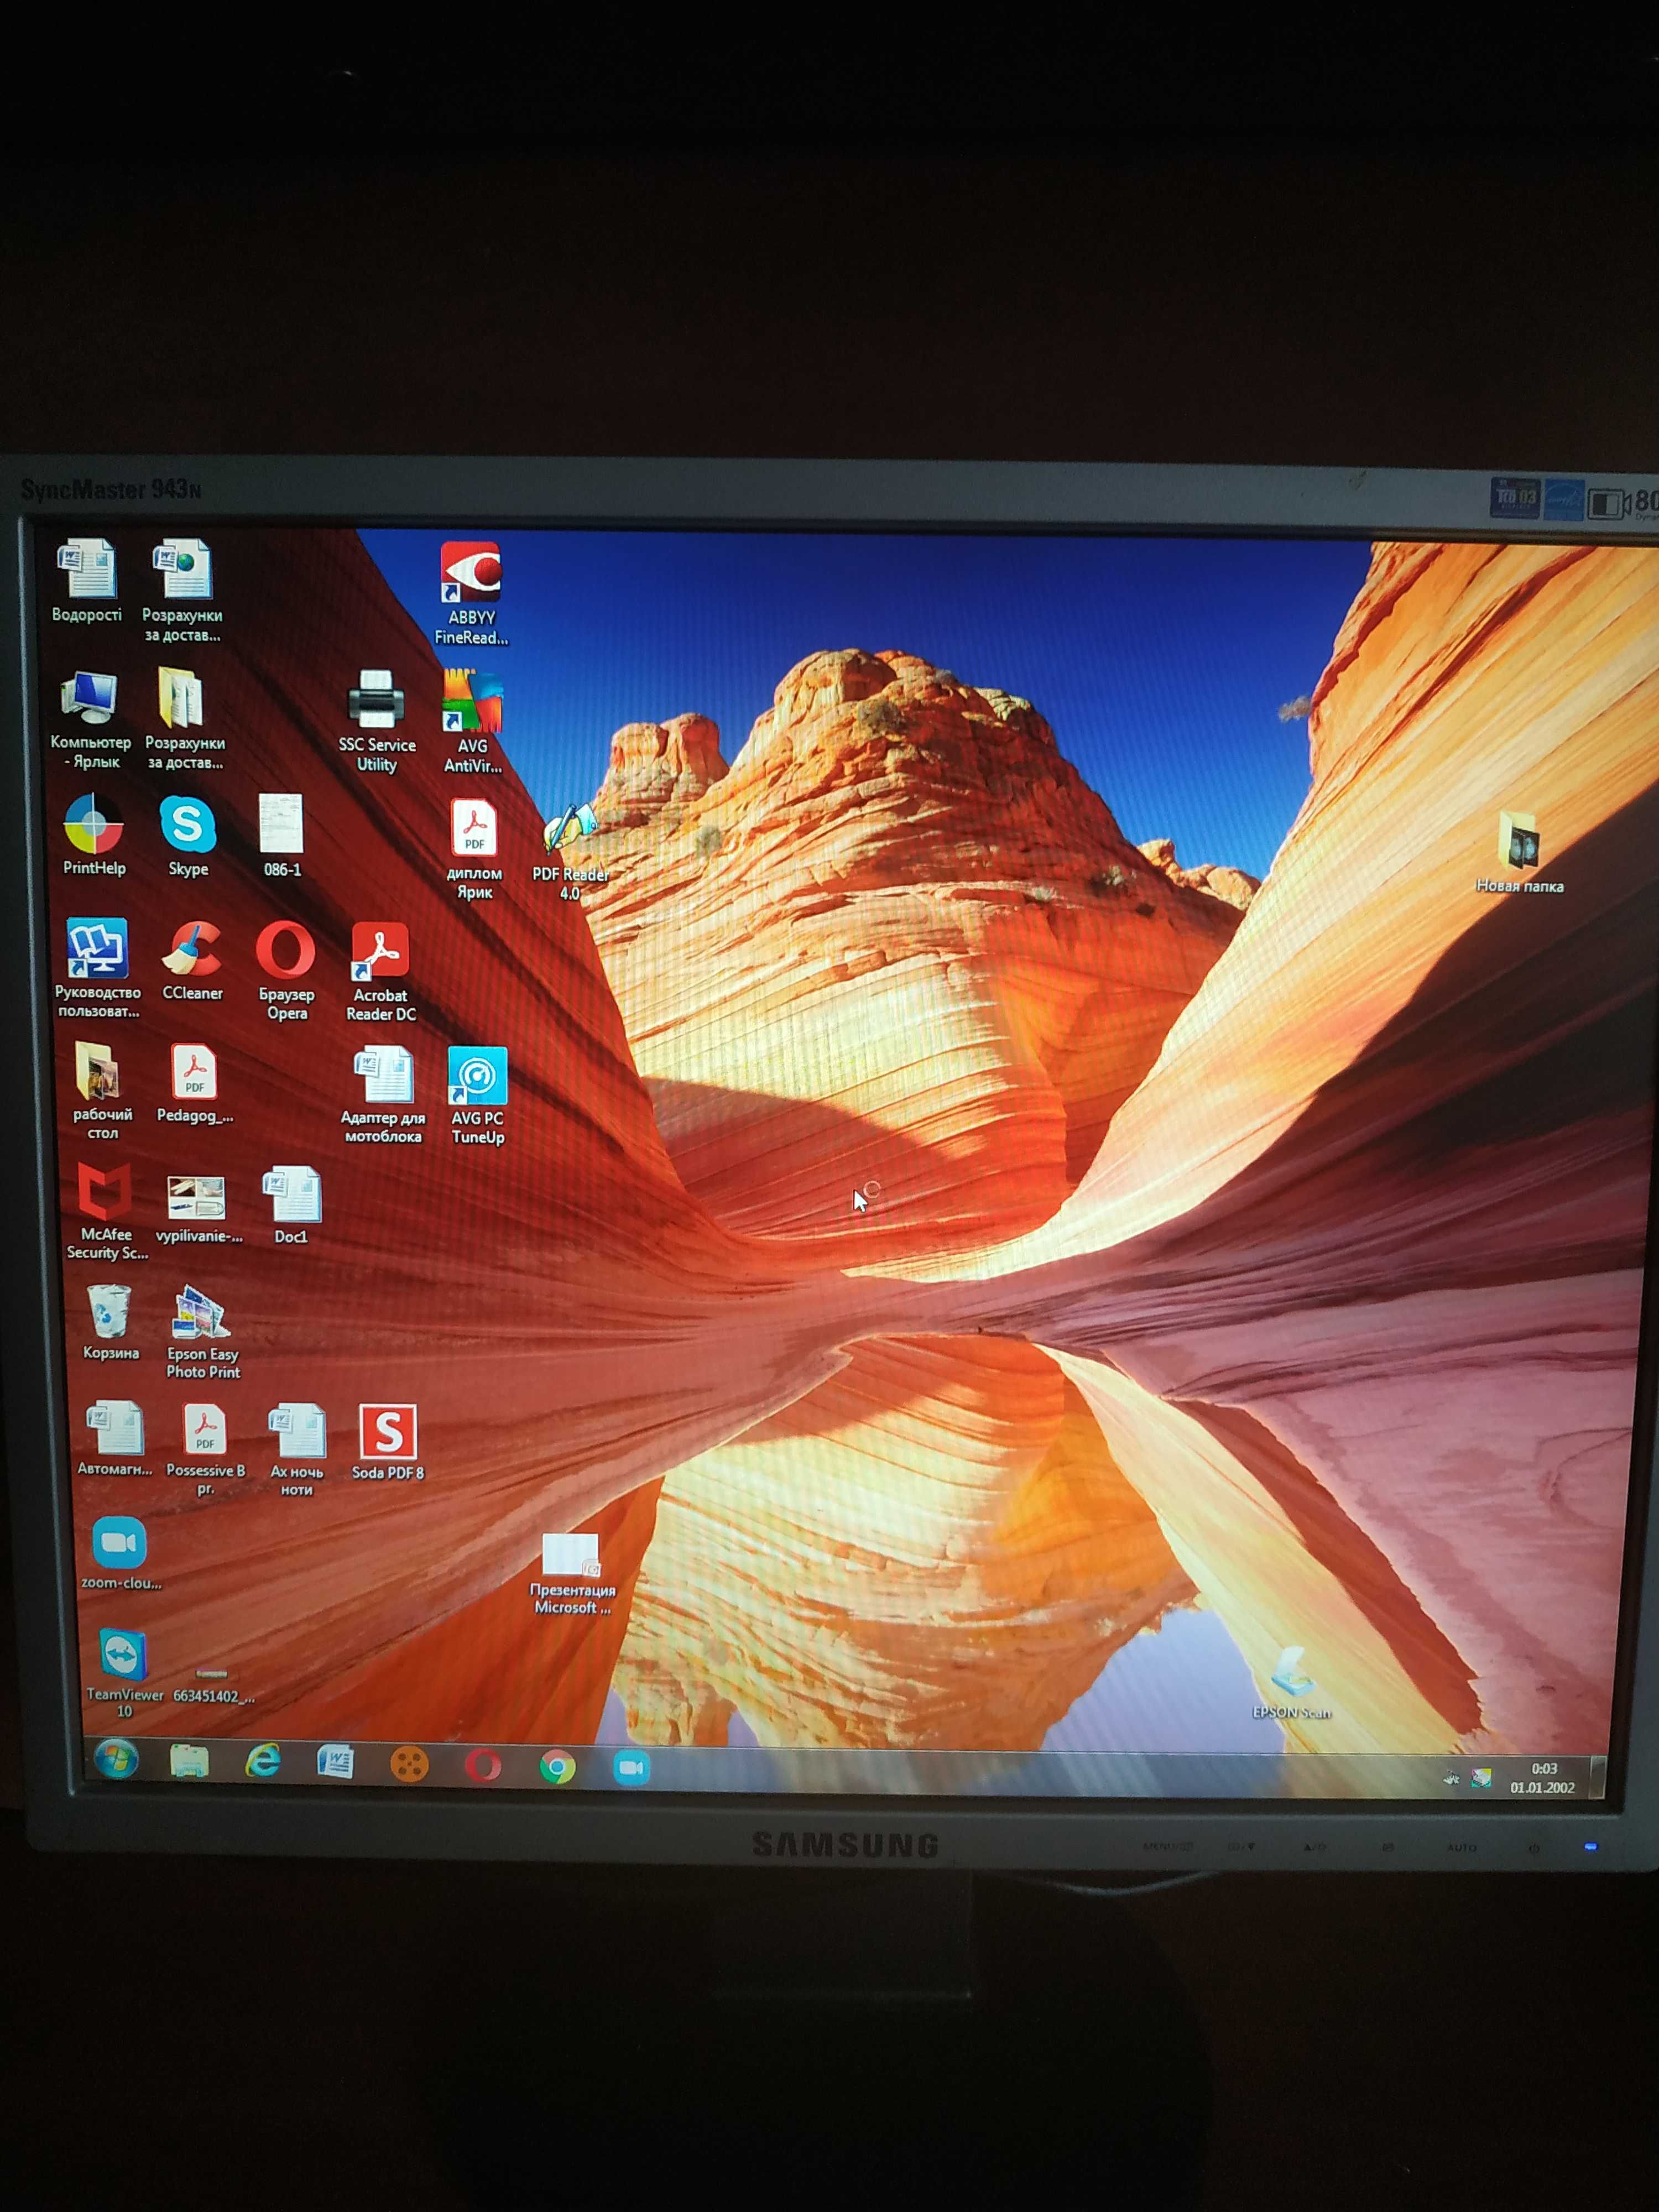Launch Google Chrome from the taskbar
1659x2212 pixels.
point(557,1767)
